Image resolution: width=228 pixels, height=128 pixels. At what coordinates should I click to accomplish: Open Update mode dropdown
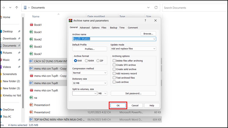click(133, 49)
